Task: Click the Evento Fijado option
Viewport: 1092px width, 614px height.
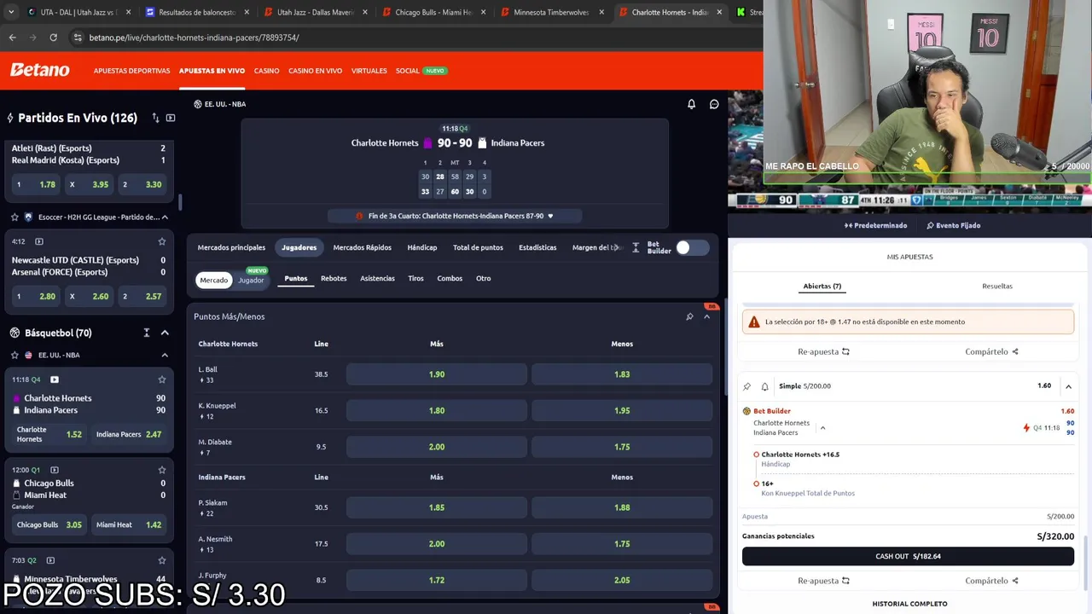Action: (x=953, y=226)
